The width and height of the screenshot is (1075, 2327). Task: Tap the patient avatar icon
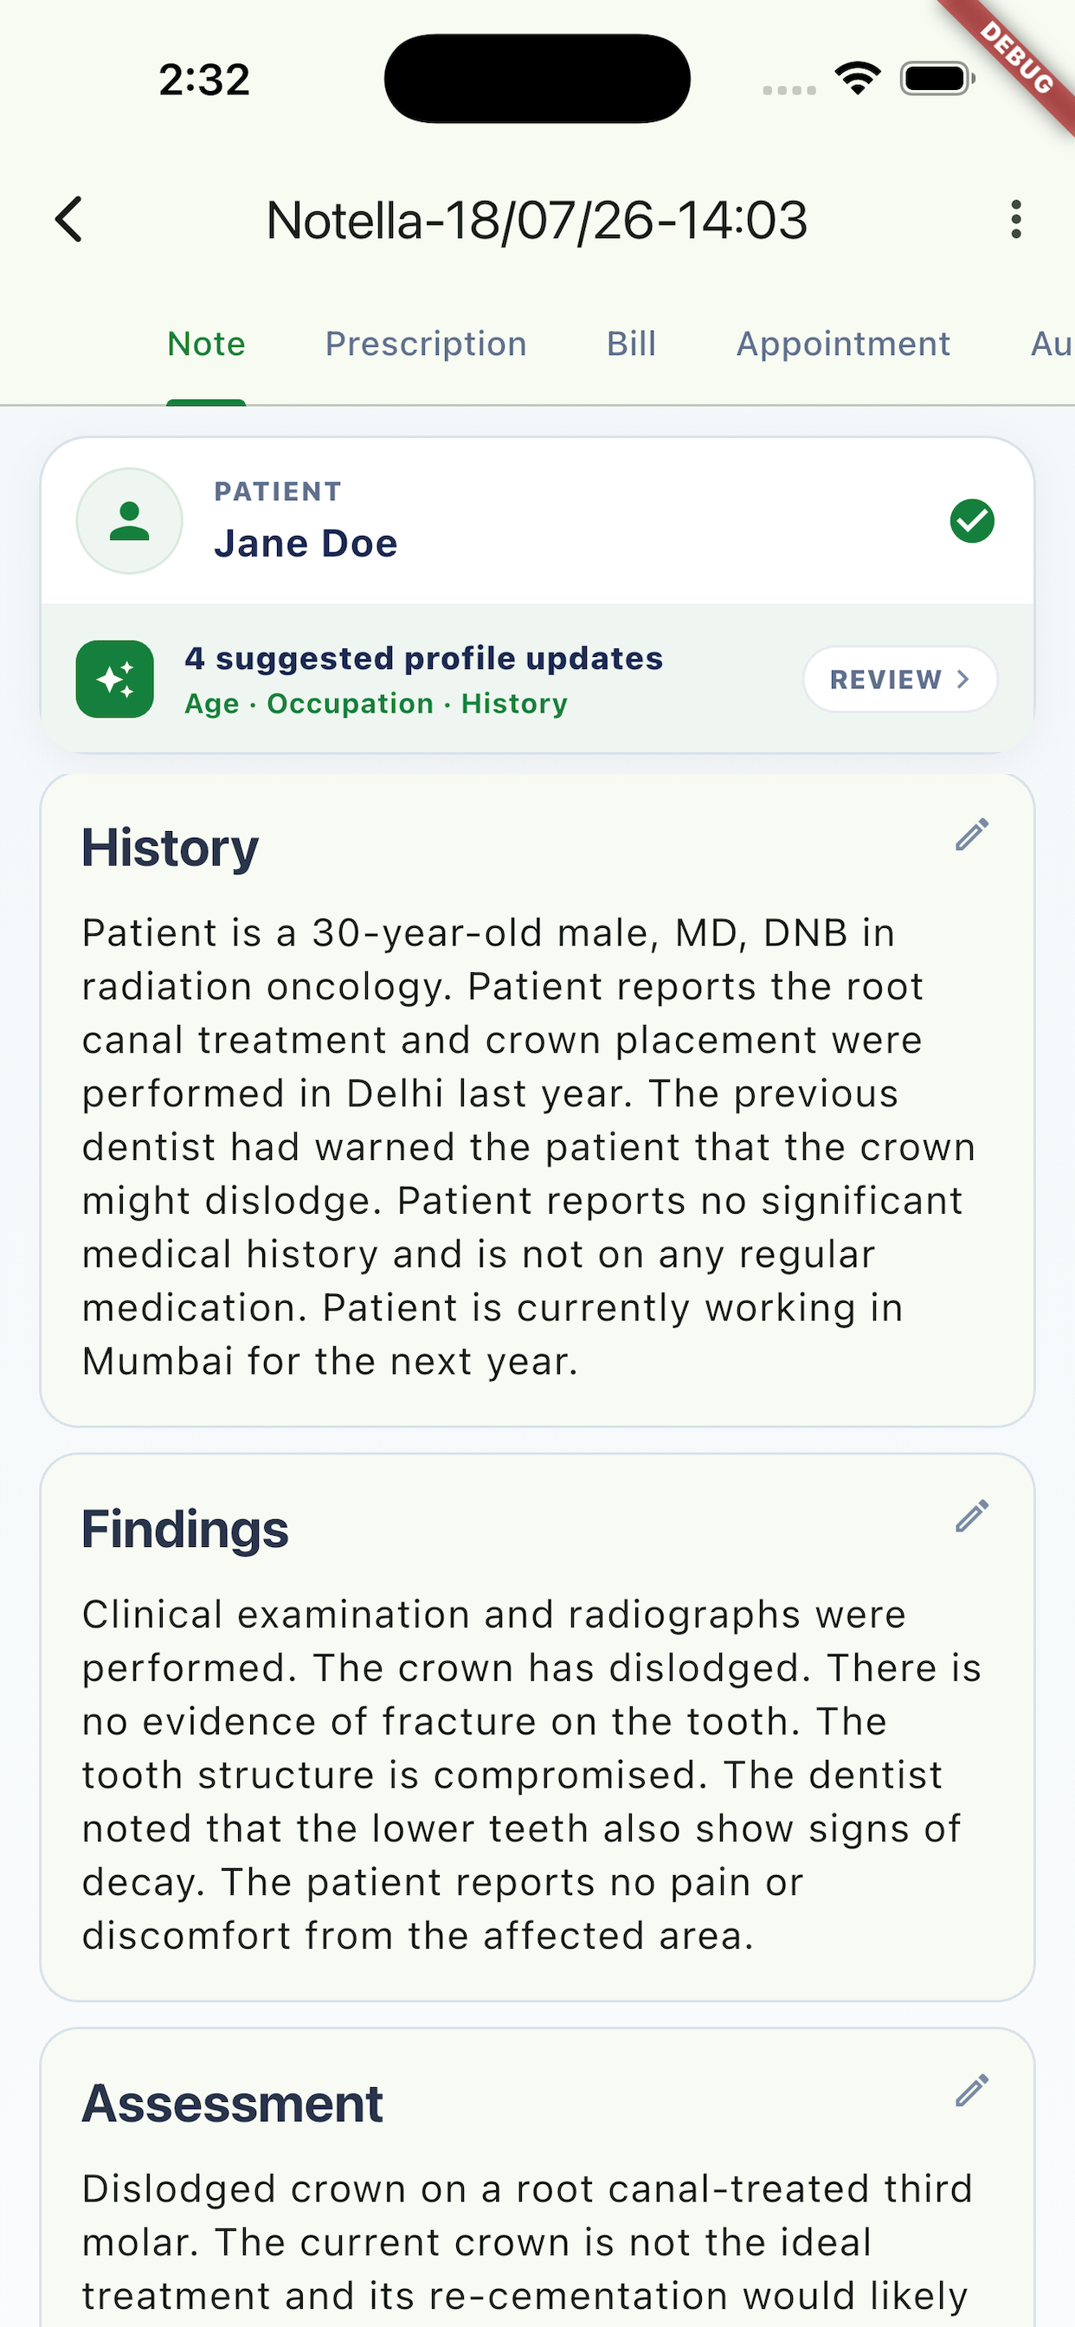129,521
